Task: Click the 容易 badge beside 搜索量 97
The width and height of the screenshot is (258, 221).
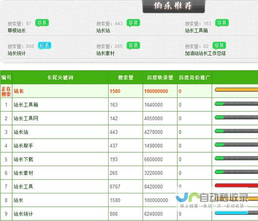Action: click(x=42, y=23)
